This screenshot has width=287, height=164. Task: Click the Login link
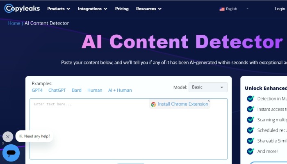point(280,9)
